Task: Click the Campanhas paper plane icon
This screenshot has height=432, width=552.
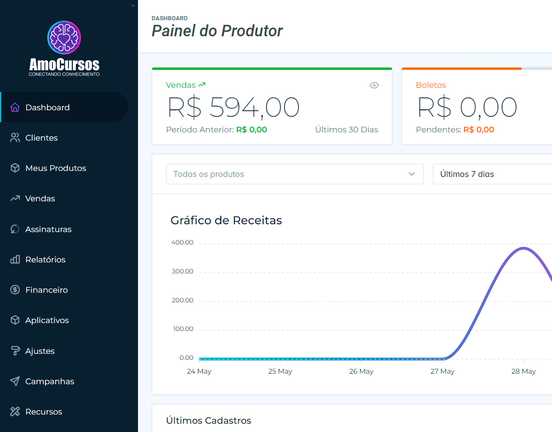Action: coord(15,381)
